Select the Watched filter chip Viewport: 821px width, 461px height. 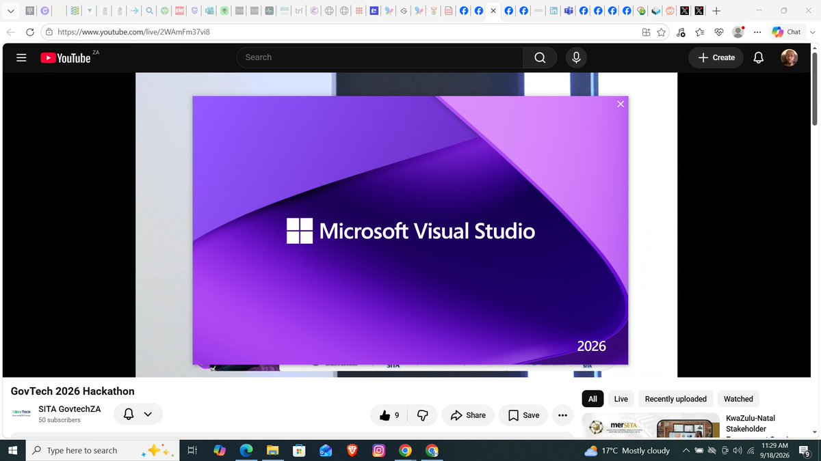point(738,399)
